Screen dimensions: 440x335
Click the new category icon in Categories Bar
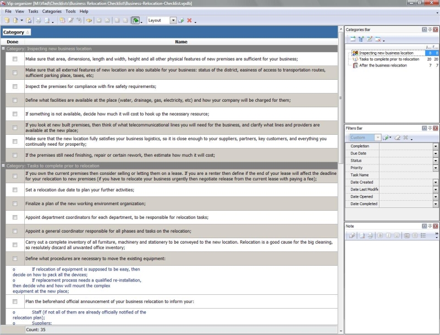pyautogui.click(x=353, y=39)
